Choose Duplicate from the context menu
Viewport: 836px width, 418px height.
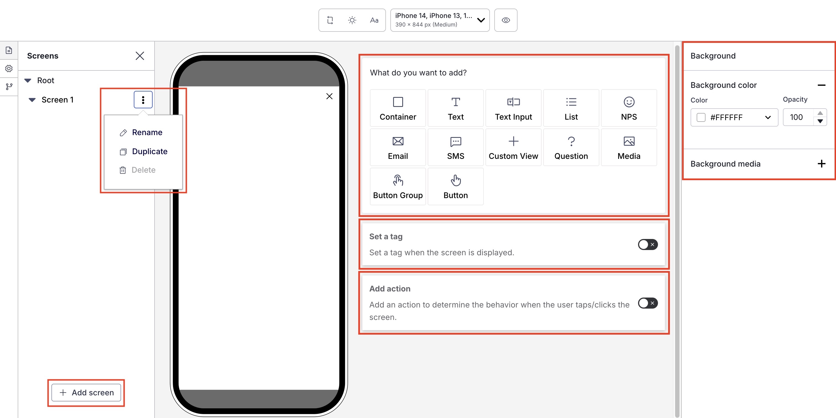click(x=149, y=151)
